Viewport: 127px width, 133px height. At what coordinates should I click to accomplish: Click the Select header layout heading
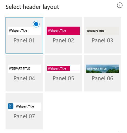pos(32,7)
